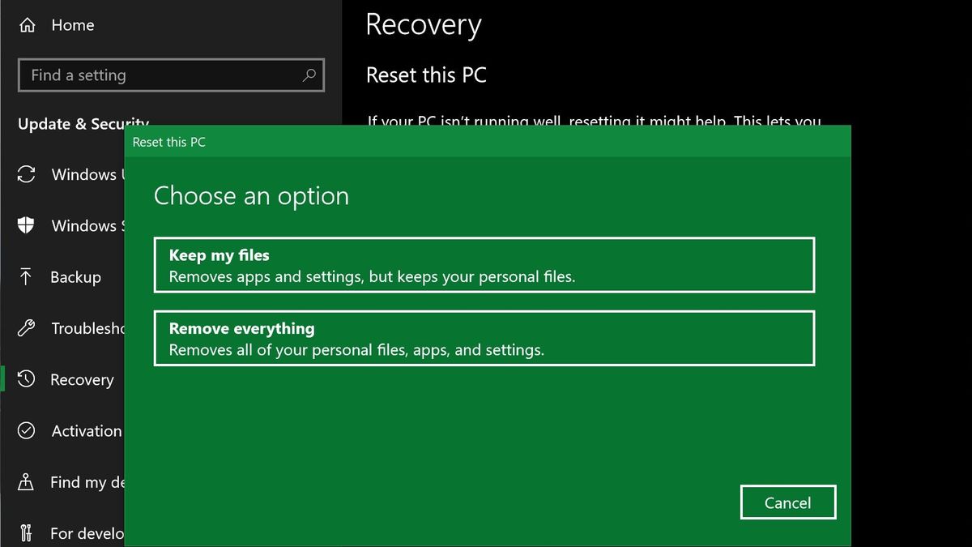Select the Troubleshoot wrench icon
The image size is (972, 547).
click(x=28, y=328)
